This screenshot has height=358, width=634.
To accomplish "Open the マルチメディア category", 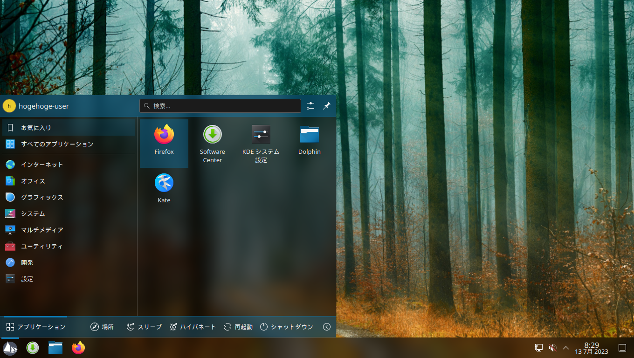I will [x=69, y=230].
